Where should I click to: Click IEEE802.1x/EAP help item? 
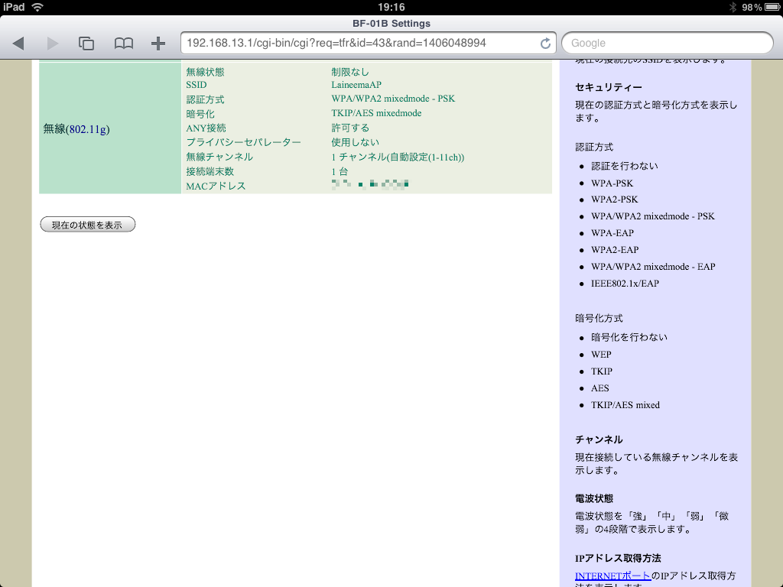[625, 284]
